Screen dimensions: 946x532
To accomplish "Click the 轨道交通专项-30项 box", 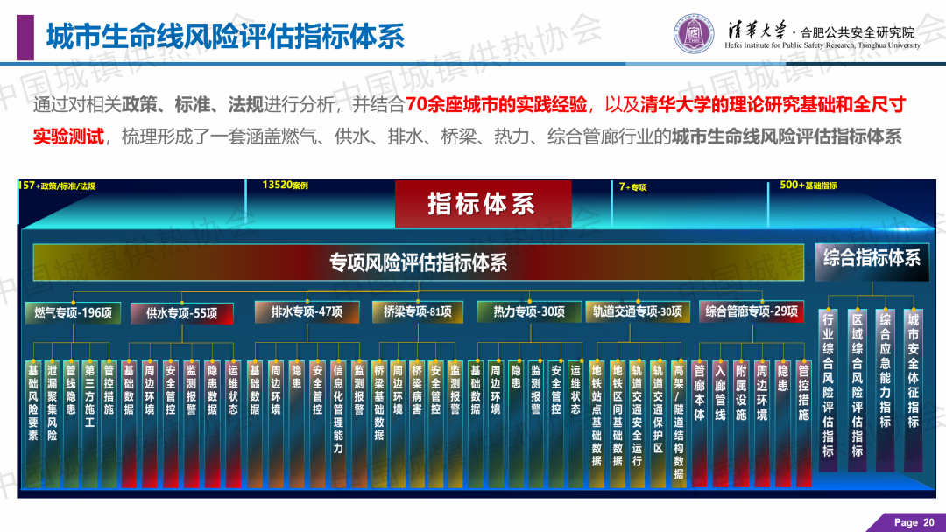I will click(x=636, y=311).
